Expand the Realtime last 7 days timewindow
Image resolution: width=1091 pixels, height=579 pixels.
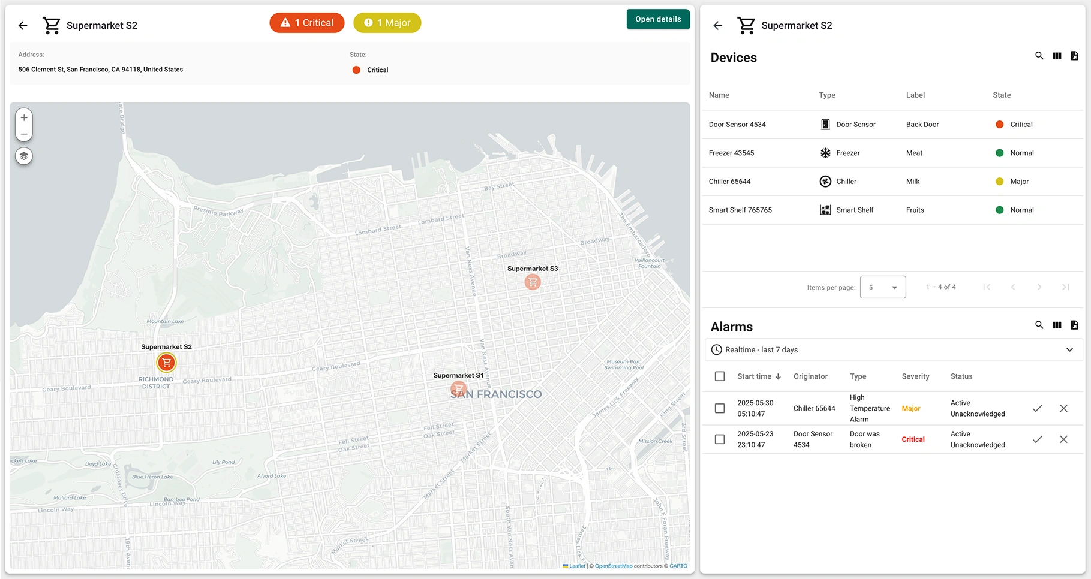1069,349
